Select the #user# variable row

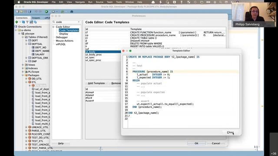[x=103, y=101]
